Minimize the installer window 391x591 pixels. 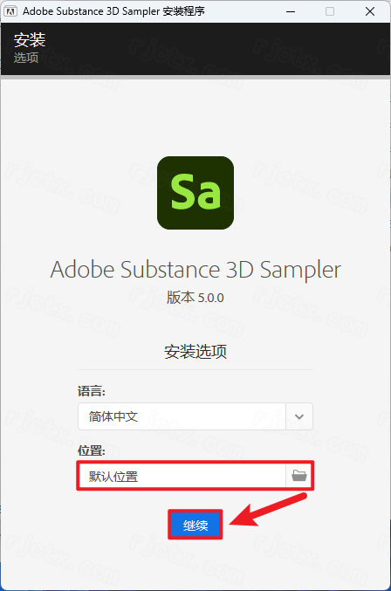pyautogui.click(x=291, y=11)
